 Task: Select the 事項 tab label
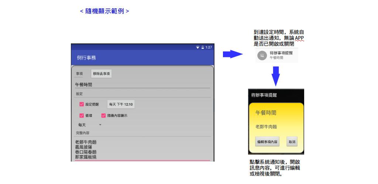[x=79, y=74]
